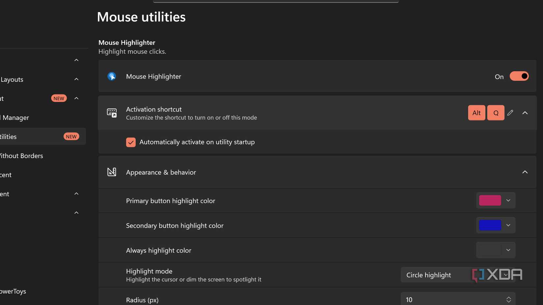Turn off the Mouse Highlighter toggle
This screenshot has height=305, width=543.
[519, 76]
